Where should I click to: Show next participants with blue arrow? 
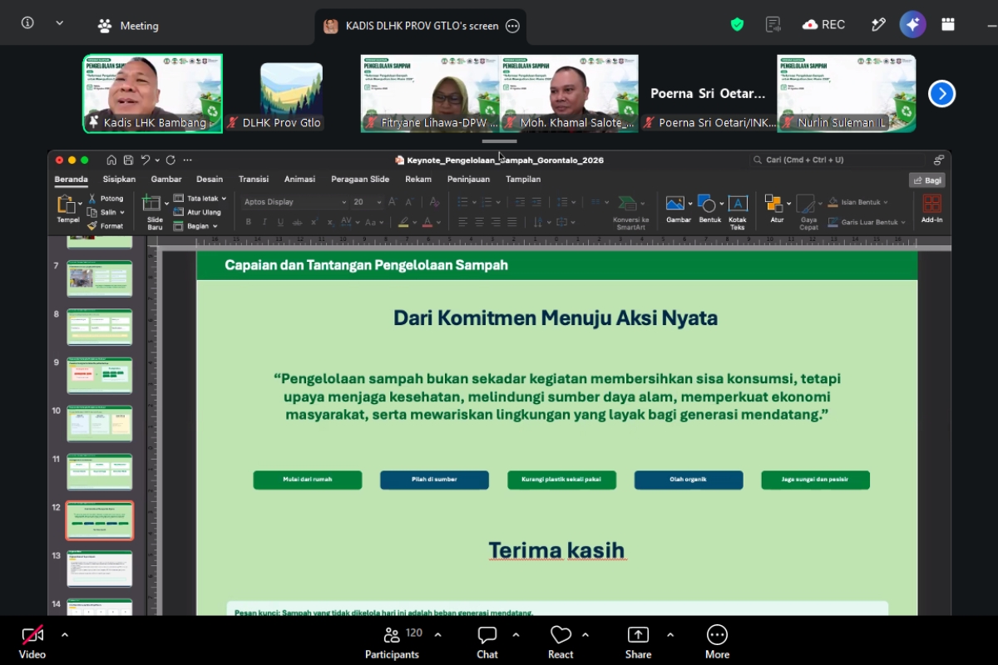click(x=941, y=94)
